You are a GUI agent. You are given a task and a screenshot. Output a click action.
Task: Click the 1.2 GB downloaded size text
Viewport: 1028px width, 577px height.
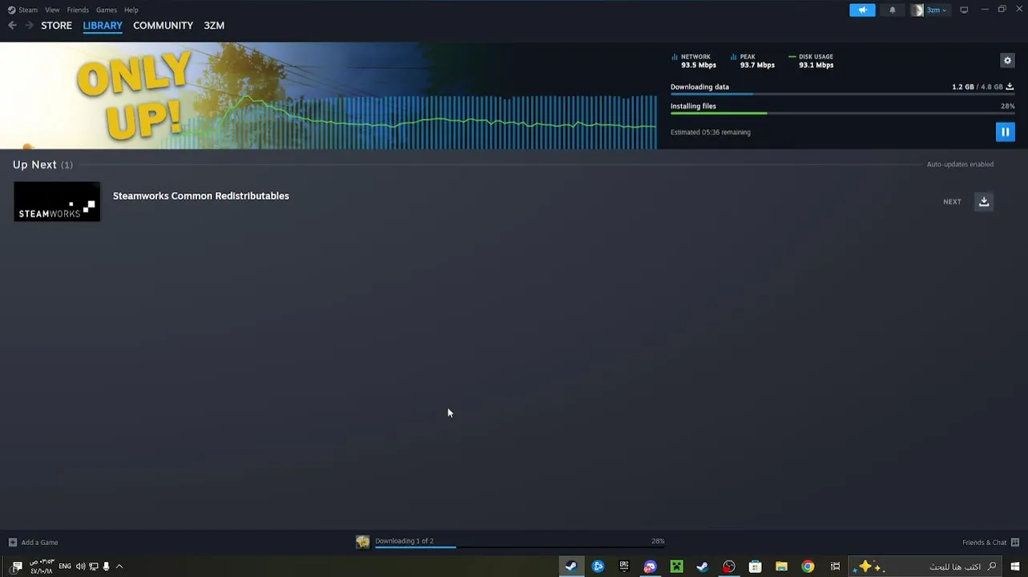click(963, 87)
